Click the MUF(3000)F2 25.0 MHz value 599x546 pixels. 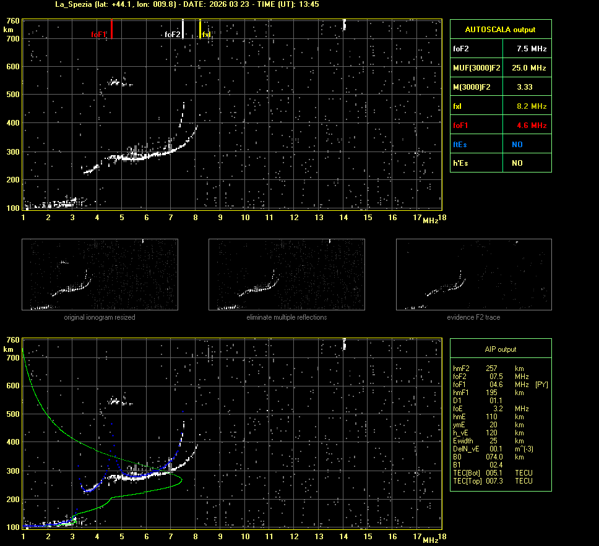click(x=531, y=67)
